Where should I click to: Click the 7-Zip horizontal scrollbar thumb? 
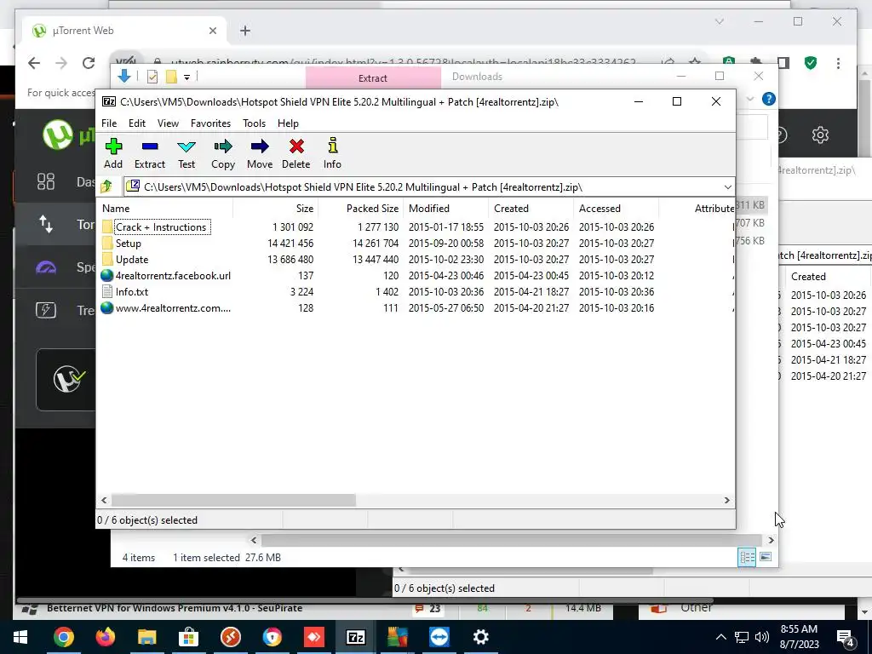pyautogui.click(x=233, y=501)
